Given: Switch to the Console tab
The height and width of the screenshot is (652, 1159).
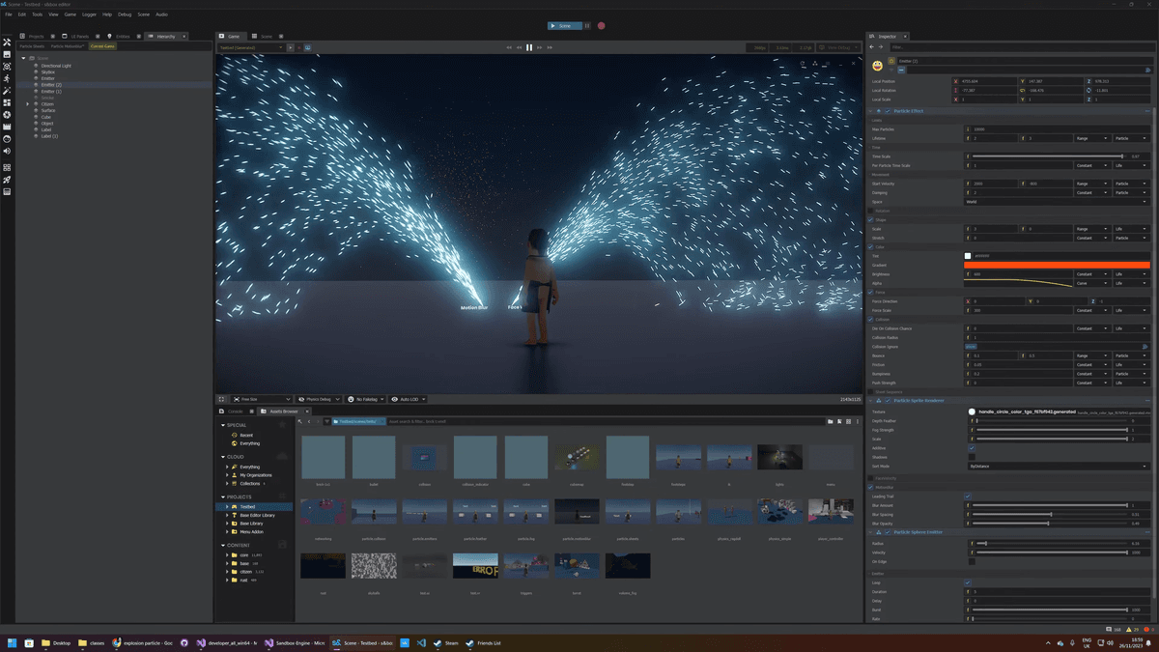Looking at the screenshot, I should [x=235, y=411].
